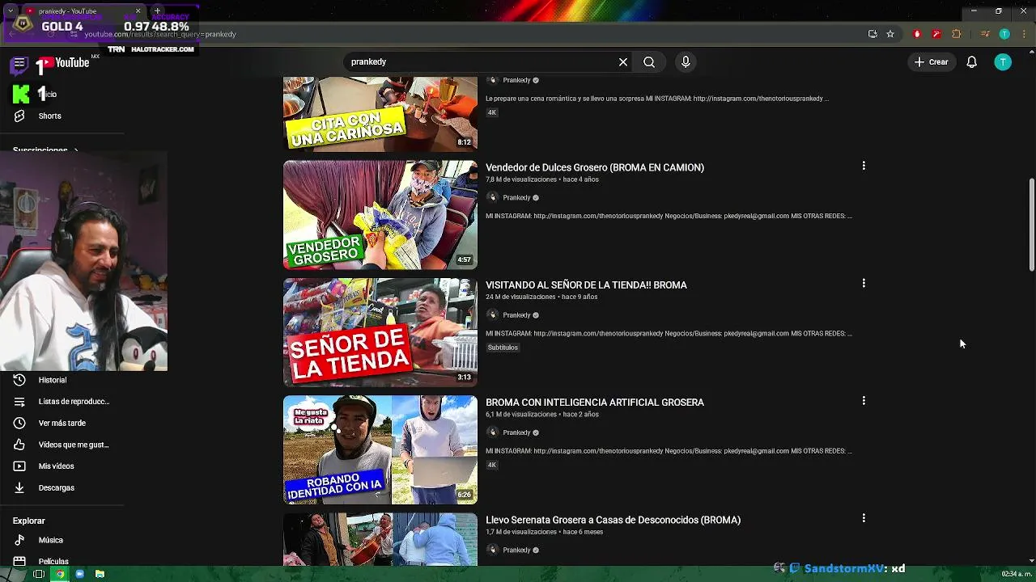Open Mis videos in sidebar
1036x582 pixels.
coord(56,466)
